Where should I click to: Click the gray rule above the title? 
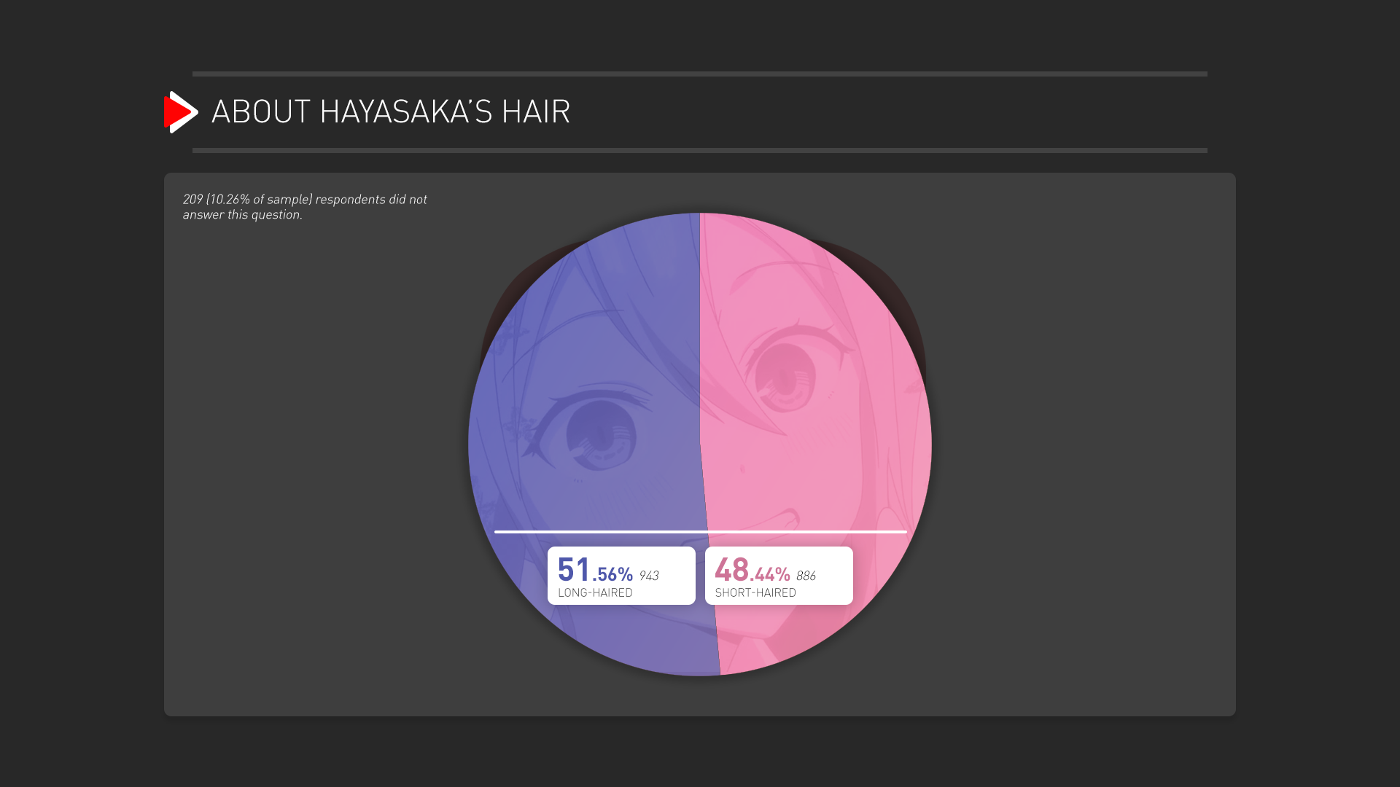pos(700,74)
